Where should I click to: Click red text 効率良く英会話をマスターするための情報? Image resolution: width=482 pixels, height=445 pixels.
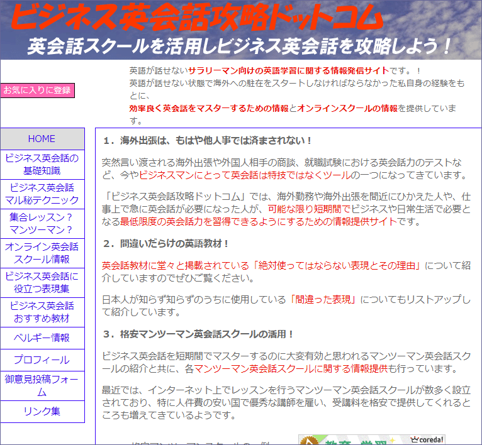209,108
